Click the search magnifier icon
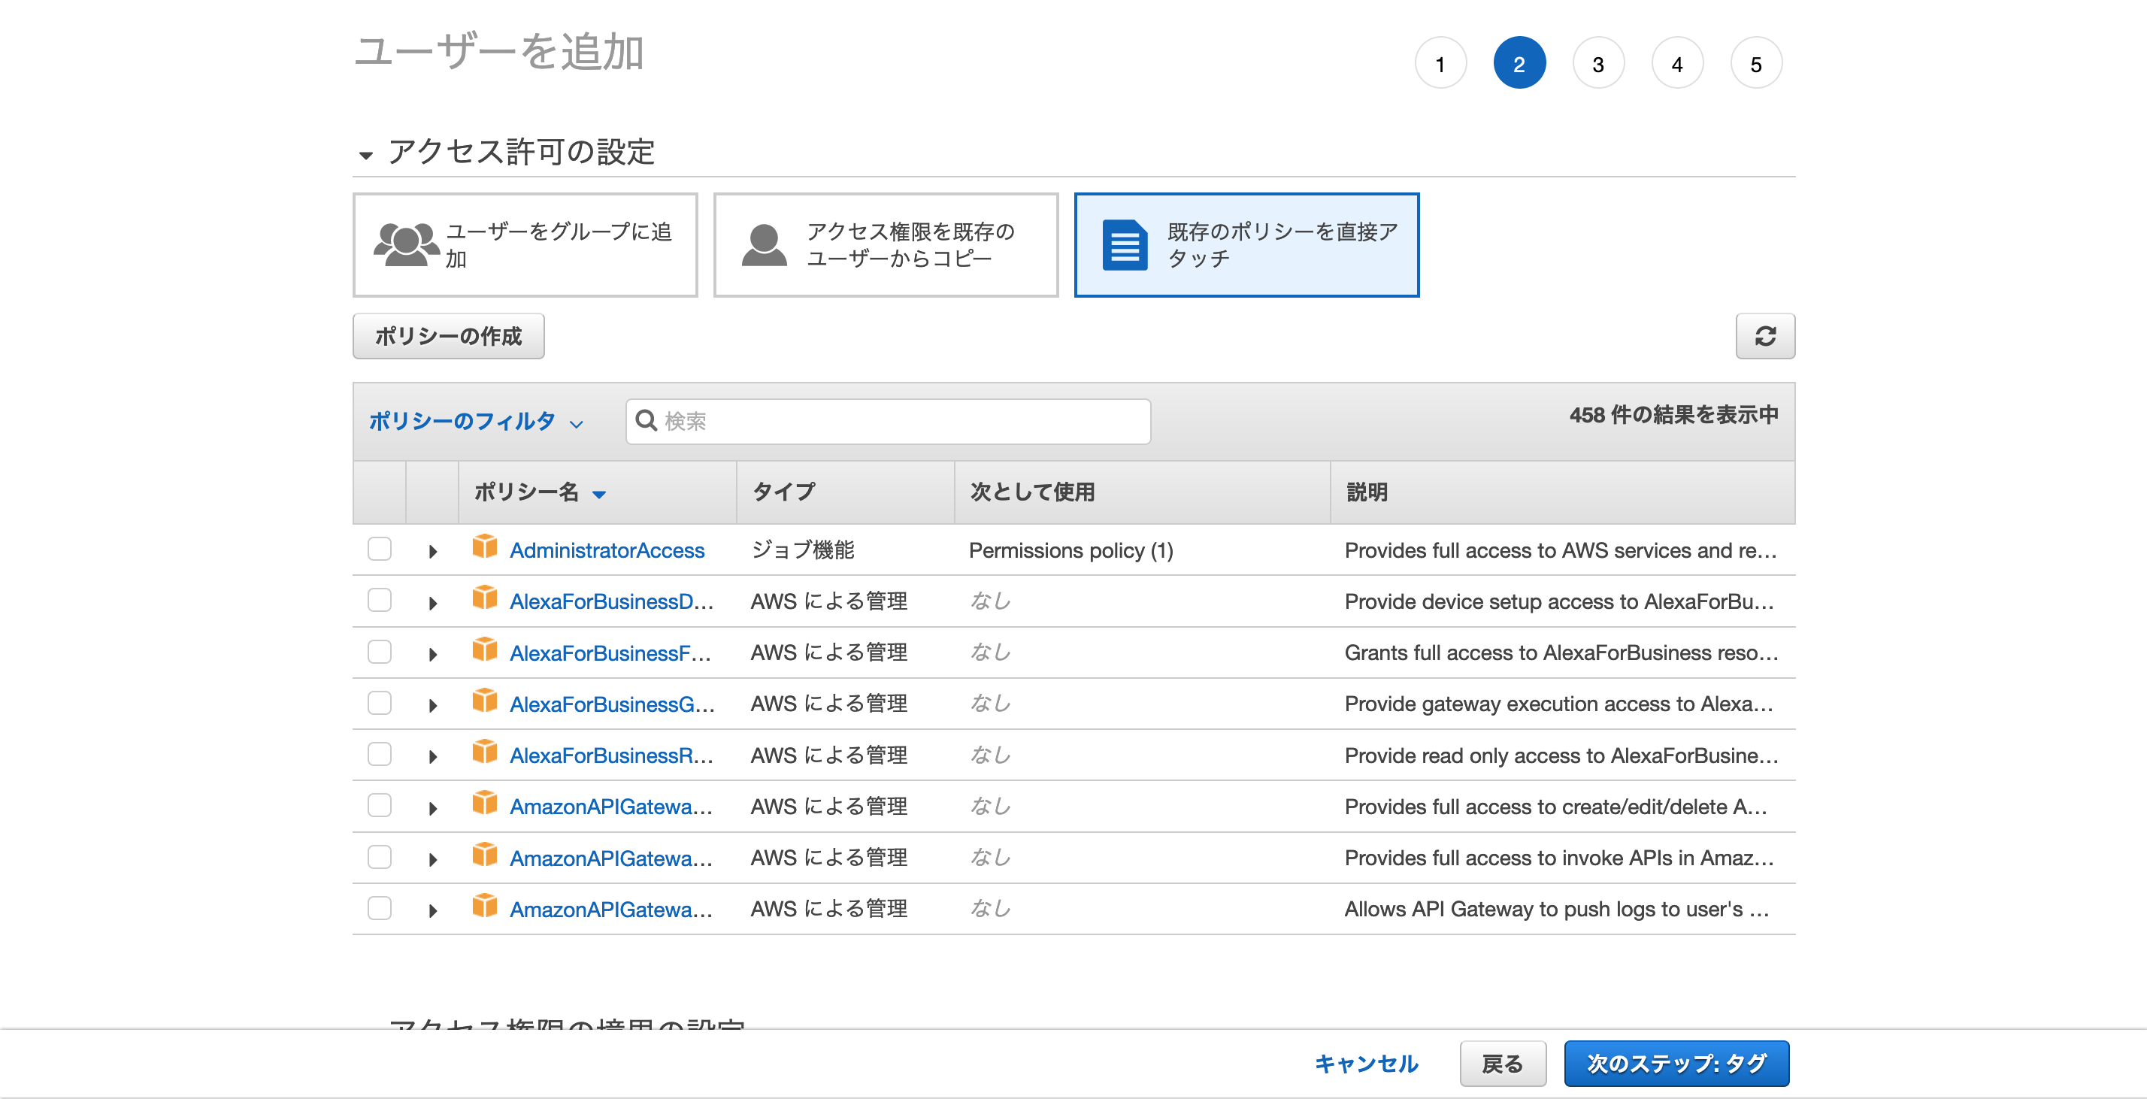This screenshot has width=2147, height=1099. tap(646, 421)
